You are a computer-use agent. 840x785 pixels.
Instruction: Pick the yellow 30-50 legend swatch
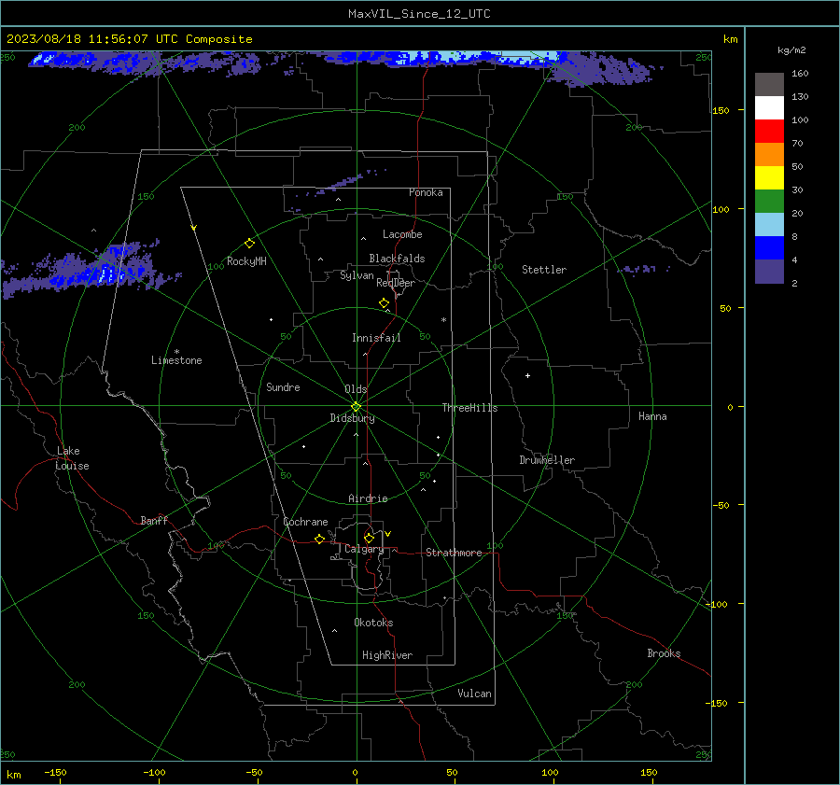pos(769,178)
